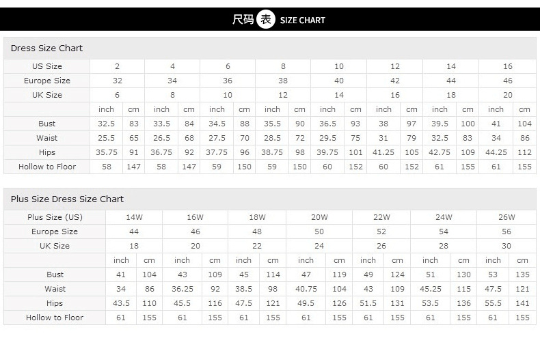Image resolution: width=540 pixels, height=351 pixels.
Task: Click the Europe Size 56 cell
Action: 507,231
